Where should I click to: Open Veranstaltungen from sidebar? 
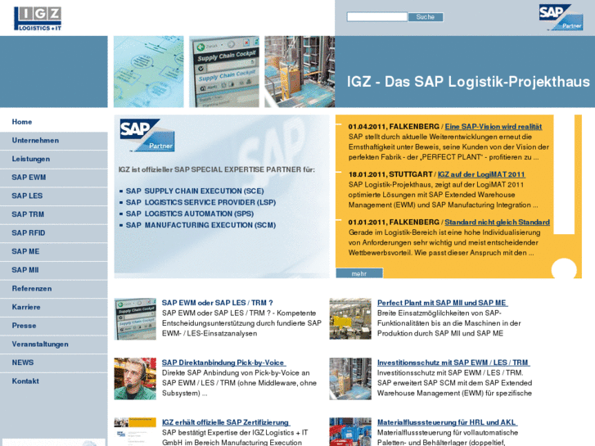[54, 345]
